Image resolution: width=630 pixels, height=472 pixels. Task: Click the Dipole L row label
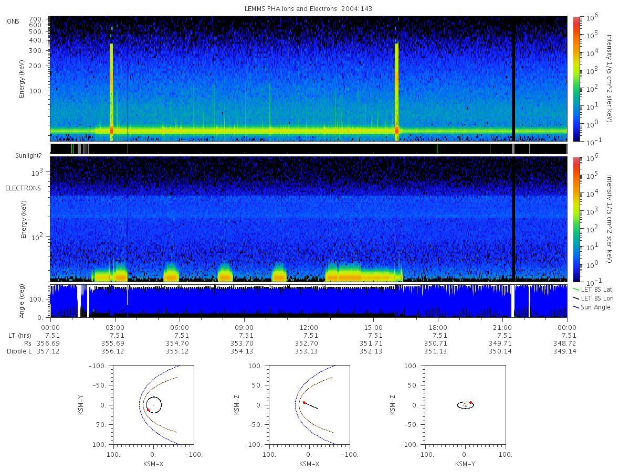pyautogui.click(x=19, y=351)
